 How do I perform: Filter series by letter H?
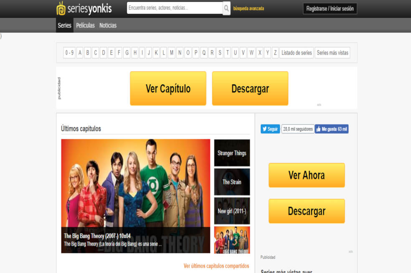click(135, 53)
